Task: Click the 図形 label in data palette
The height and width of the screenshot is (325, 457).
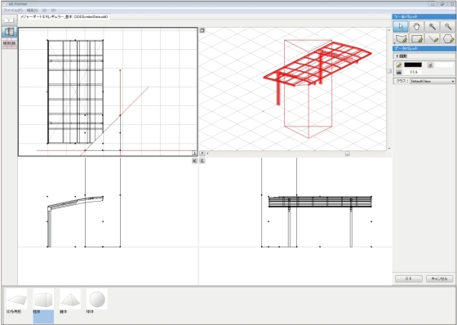Action: [x=402, y=56]
